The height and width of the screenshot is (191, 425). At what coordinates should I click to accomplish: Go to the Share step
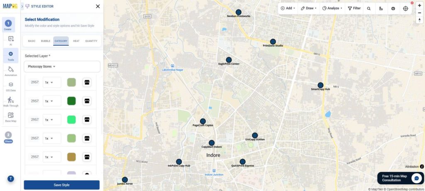(x=8, y=137)
